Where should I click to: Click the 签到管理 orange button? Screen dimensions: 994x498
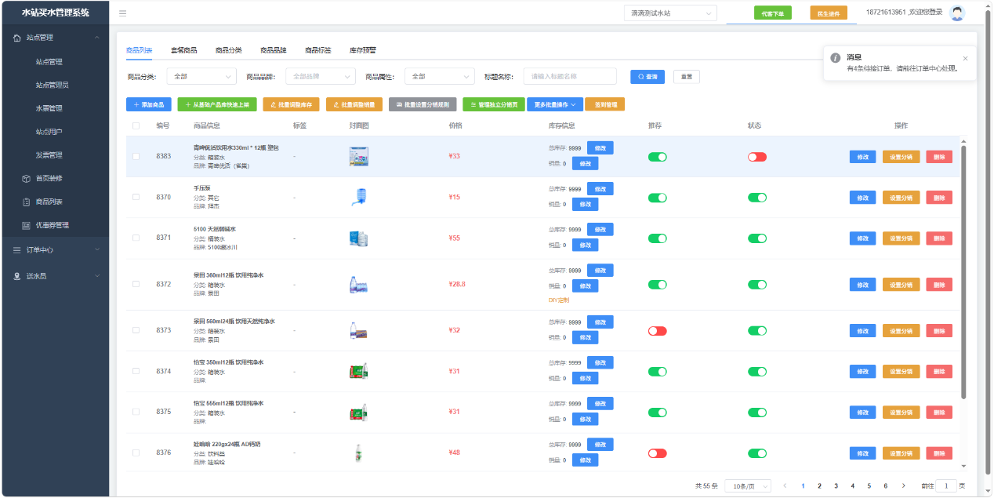(605, 104)
